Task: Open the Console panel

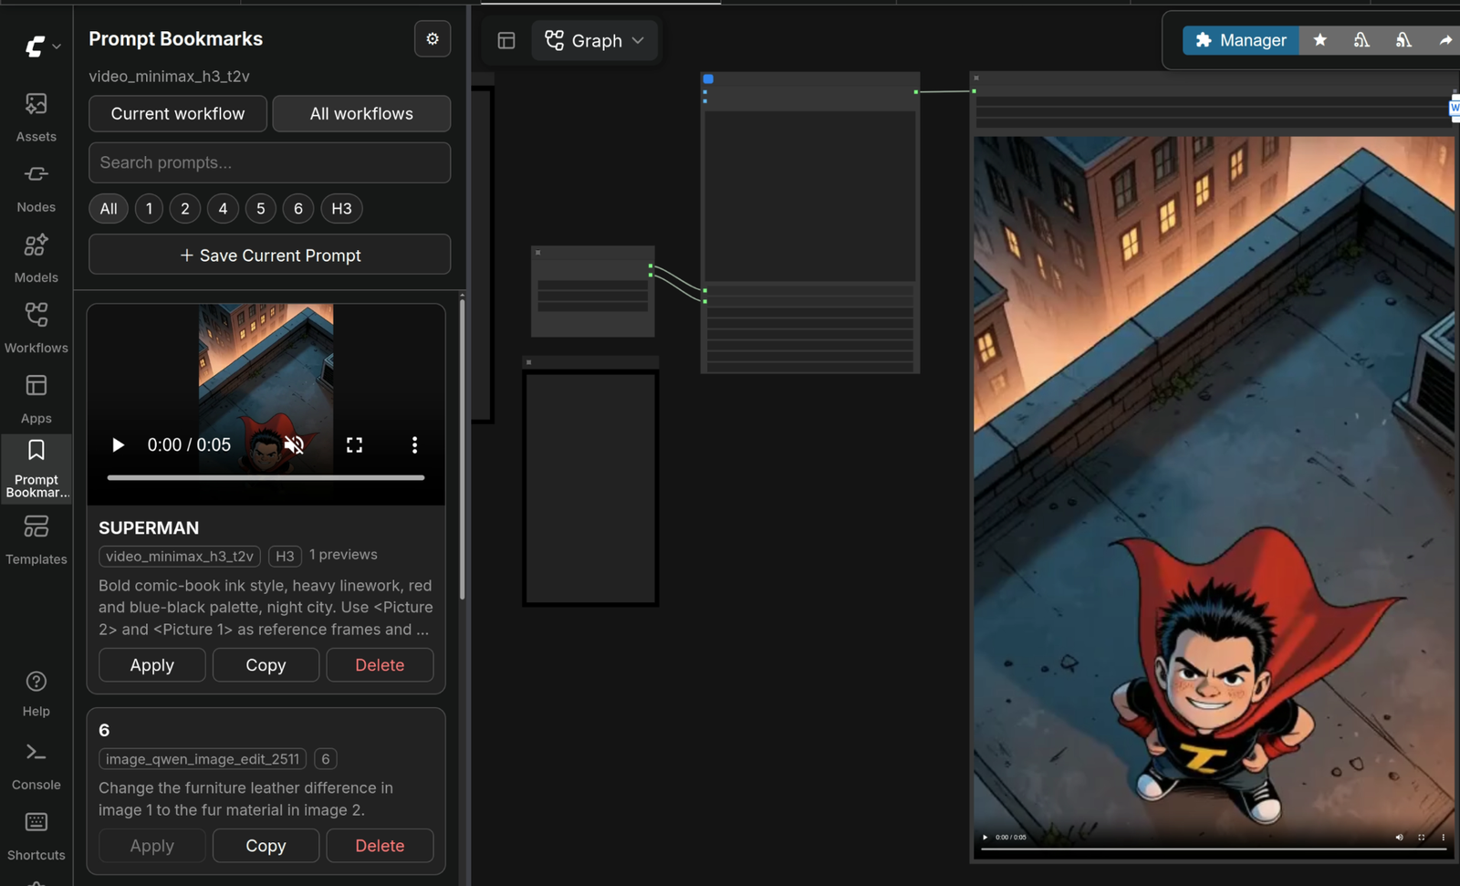Action: [x=36, y=765]
